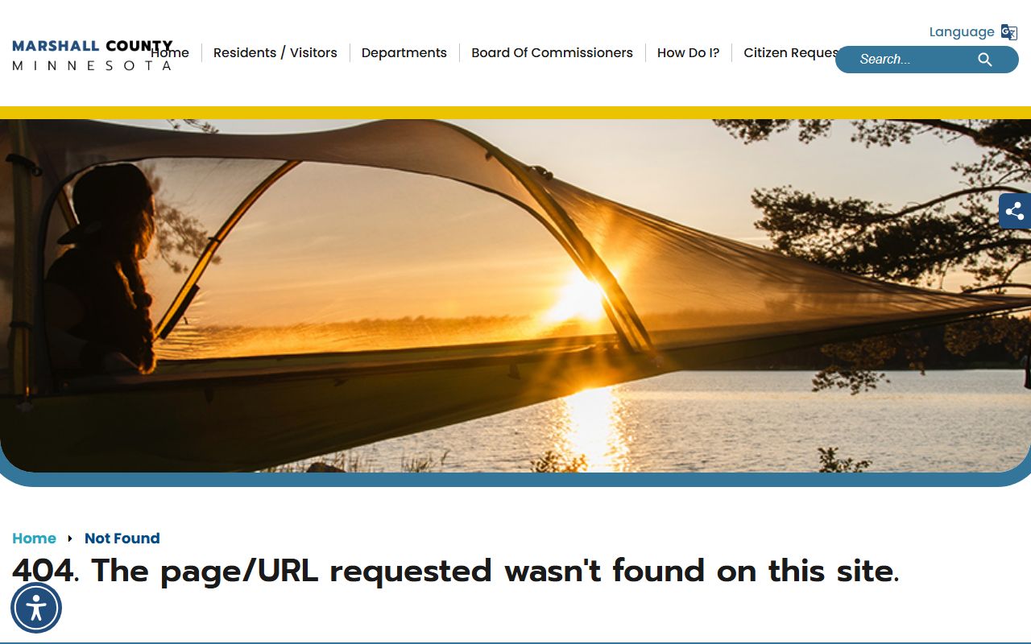
Task: Click the Google Translate language icon
Action: click(1009, 32)
